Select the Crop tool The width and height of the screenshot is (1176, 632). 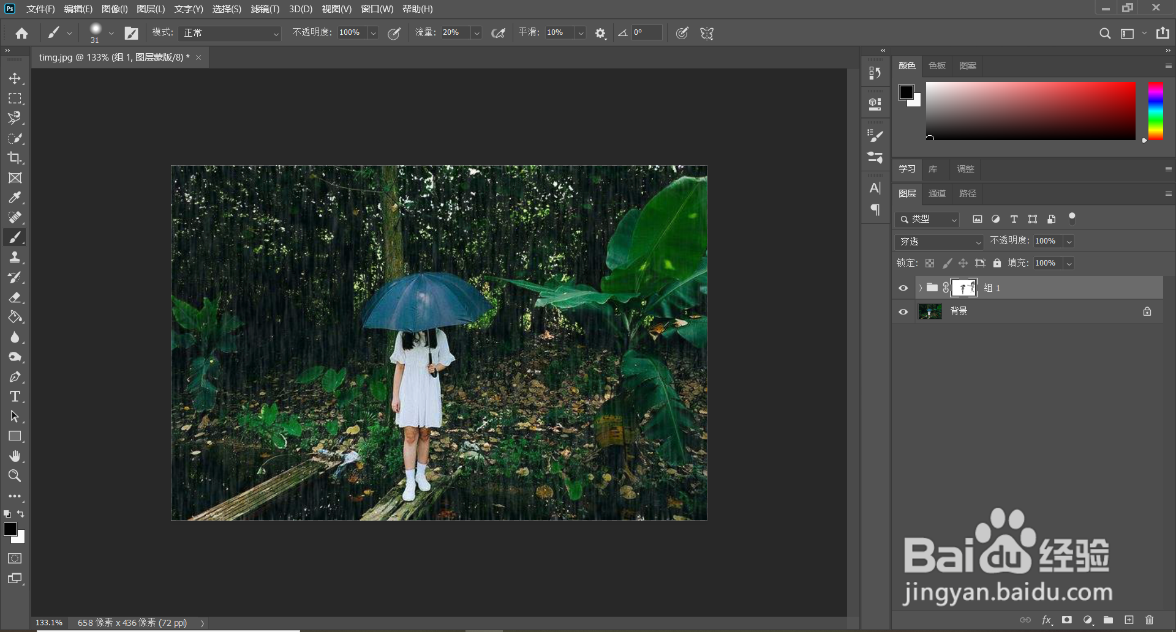(15, 158)
